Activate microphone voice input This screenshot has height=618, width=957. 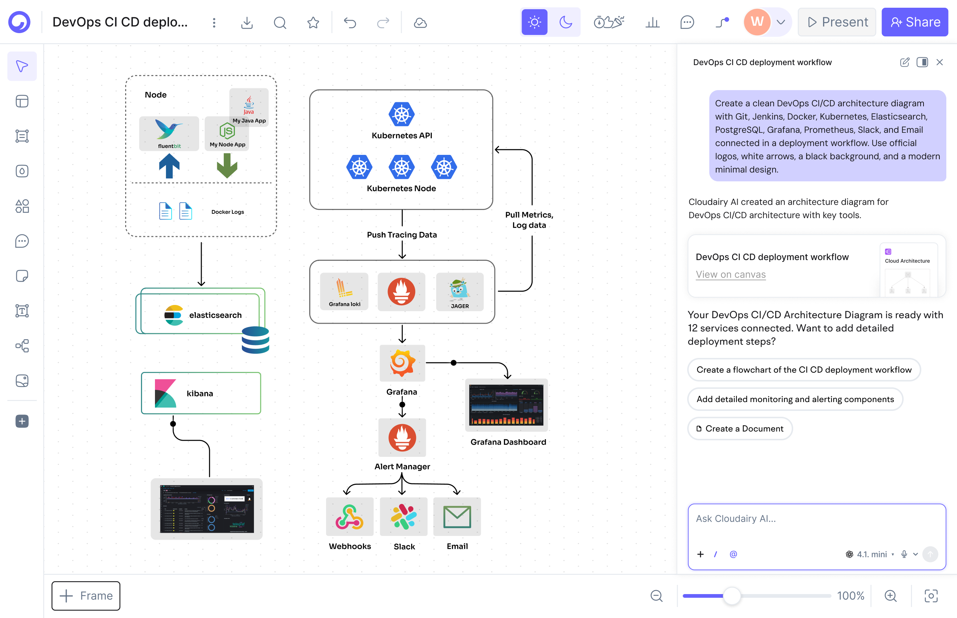(904, 554)
